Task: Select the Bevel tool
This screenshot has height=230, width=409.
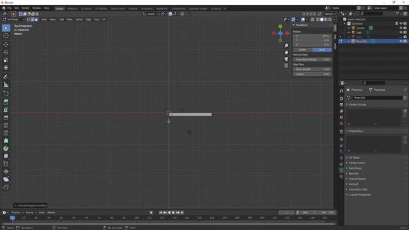Action: point(6,118)
